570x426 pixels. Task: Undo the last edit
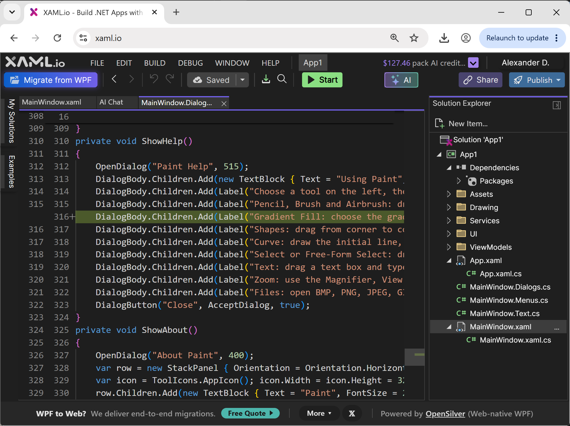point(154,79)
